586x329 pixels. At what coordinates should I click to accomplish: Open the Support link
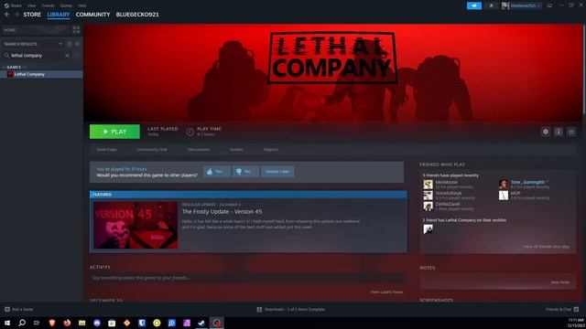(271, 150)
